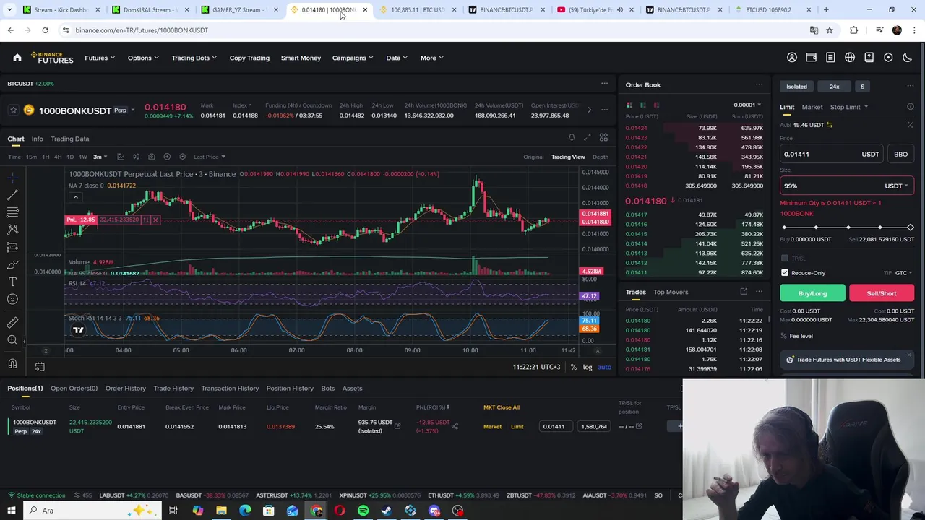Select the Fibonacci retracement tool
Screen dimensions: 925x520
12,212
